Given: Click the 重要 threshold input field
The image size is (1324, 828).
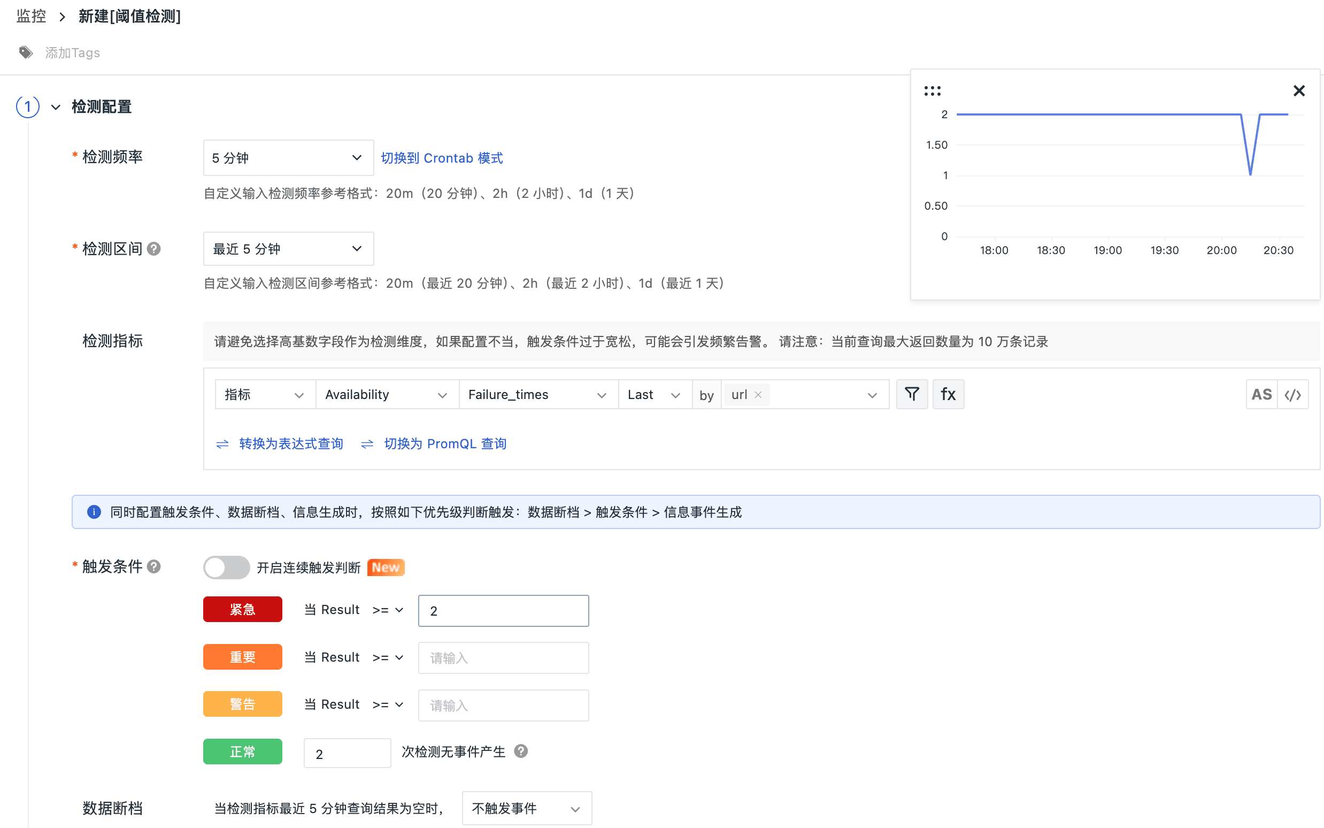Looking at the screenshot, I should pos(504,658).
